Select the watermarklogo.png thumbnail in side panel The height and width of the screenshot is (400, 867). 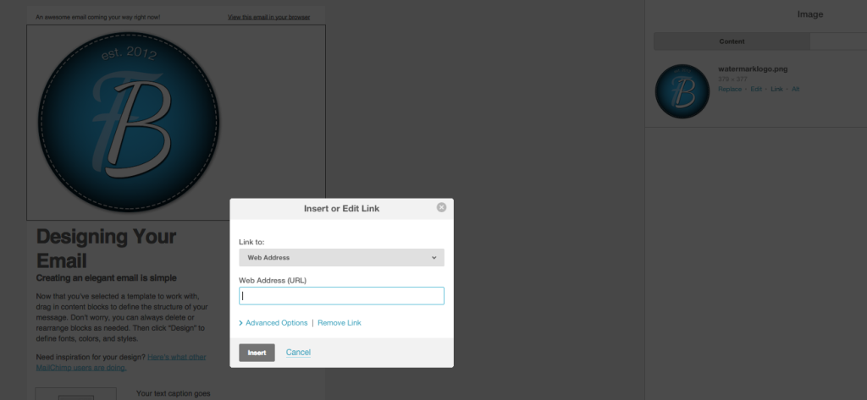point(682,91)
